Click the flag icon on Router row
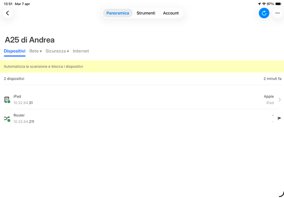284x198 pixels. (279, 118)
